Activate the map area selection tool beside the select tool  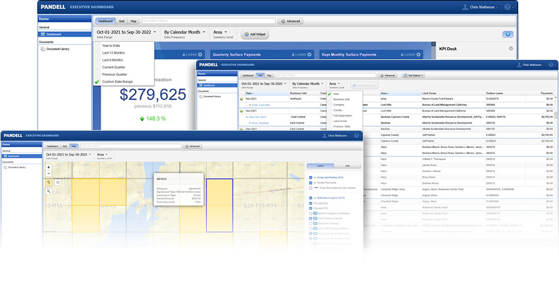coord(58,182)
